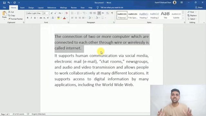Click the Bullets list icon
This screenshot has width=206, height=116.
(72, 13)
